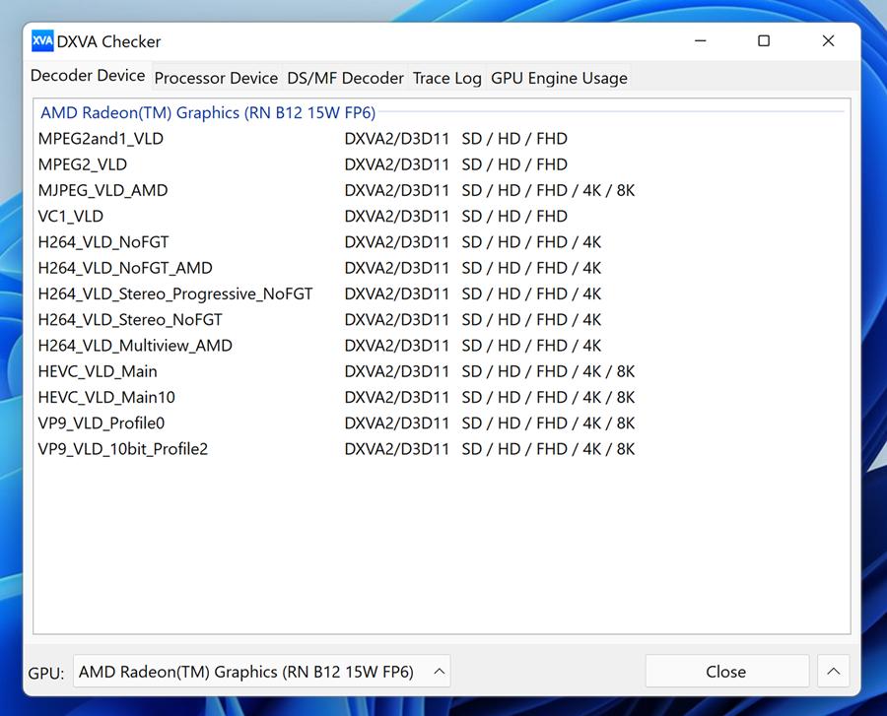
Task: Switch to the DS/MF Decoder tab
Action: tap(345, 78)
